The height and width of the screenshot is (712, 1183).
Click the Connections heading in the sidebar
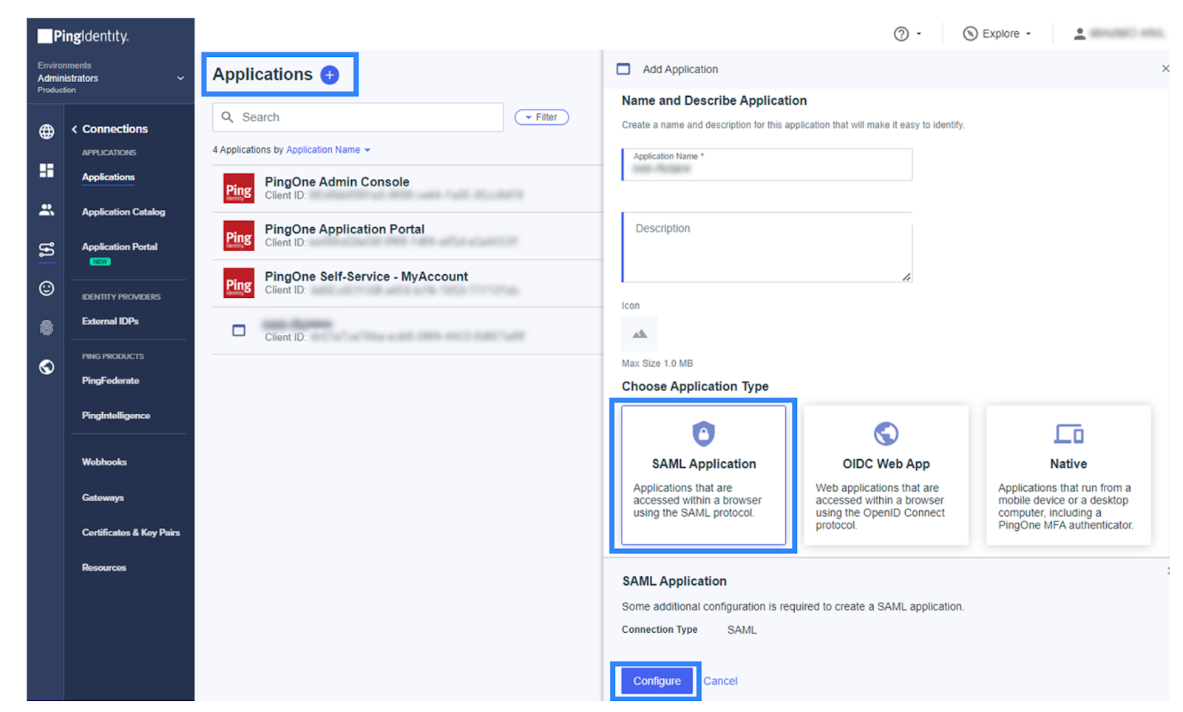point(115,129)
